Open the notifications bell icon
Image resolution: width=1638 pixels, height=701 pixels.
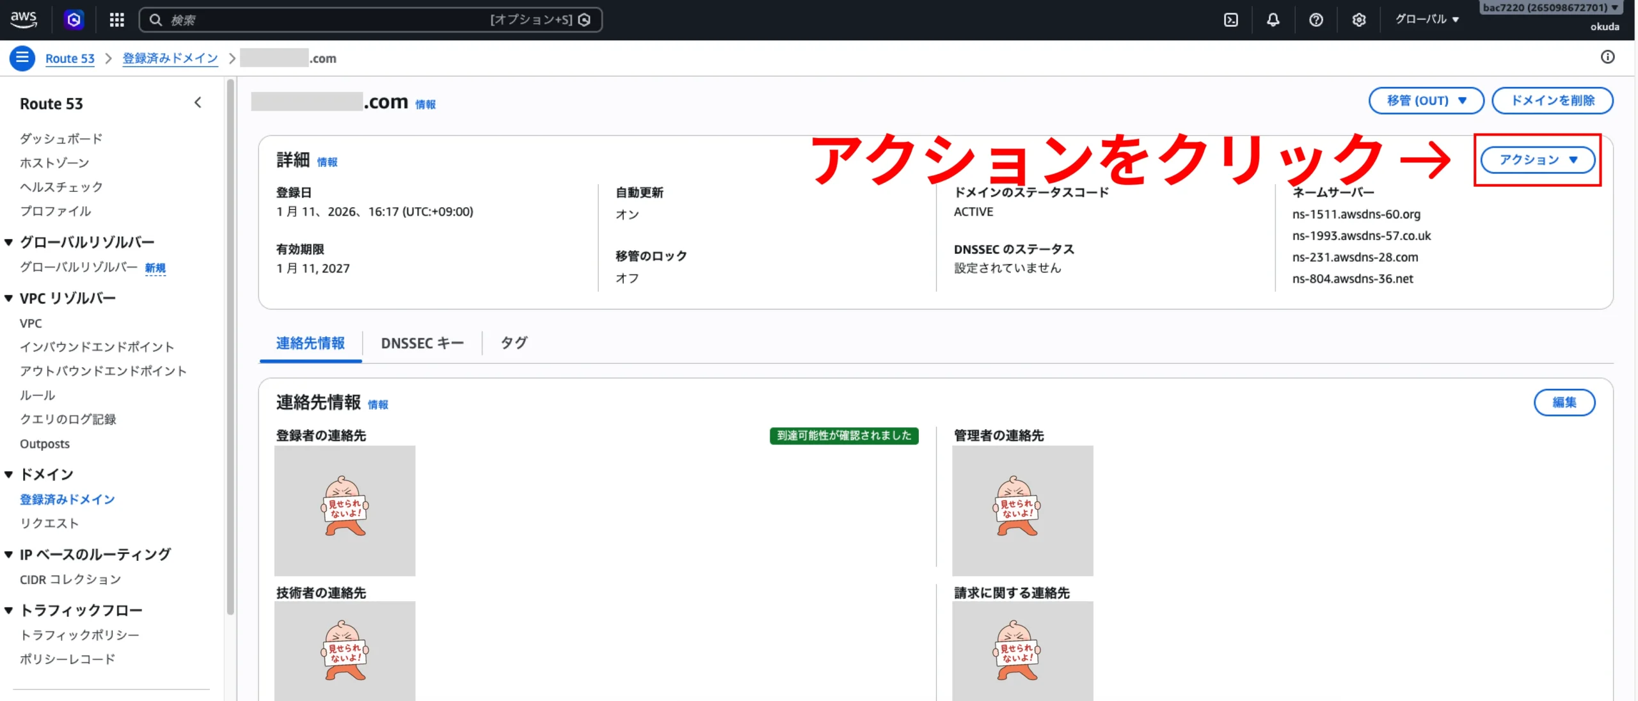click(x=1273, y=20)
